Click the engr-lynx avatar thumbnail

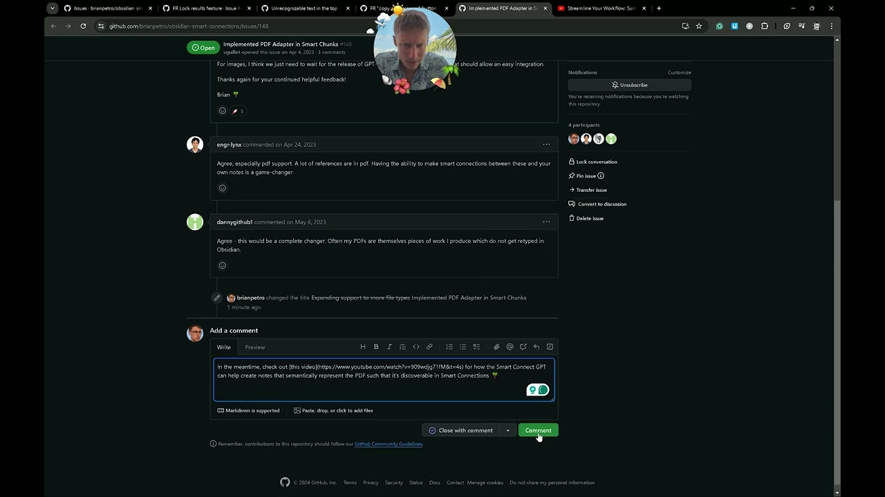pyautogui.click(x=195, y=144)
